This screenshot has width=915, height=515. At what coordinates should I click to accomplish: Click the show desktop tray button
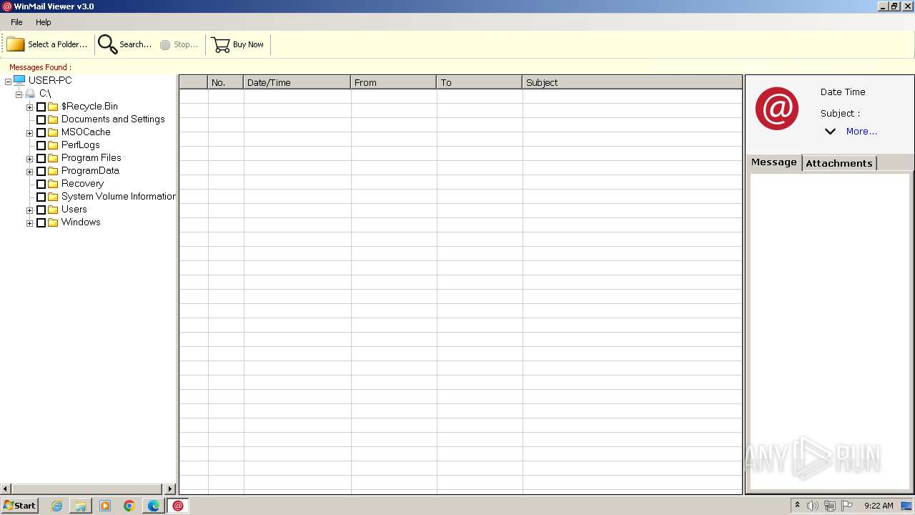907,506
